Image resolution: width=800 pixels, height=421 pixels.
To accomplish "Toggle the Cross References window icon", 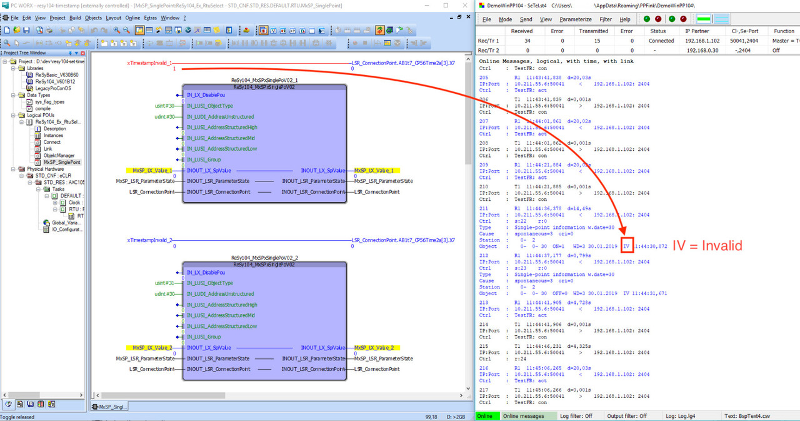I will [169, 30].
